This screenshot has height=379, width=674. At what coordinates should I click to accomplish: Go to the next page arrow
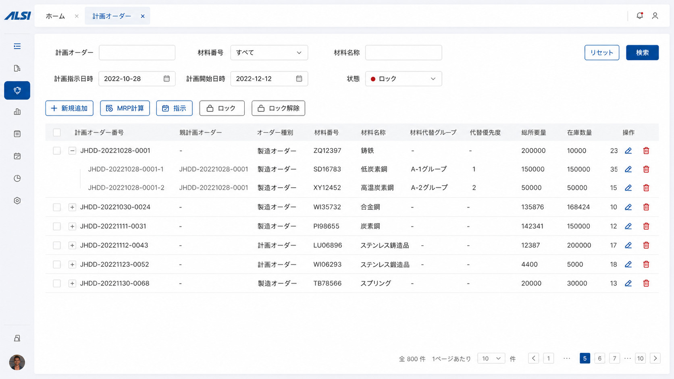pyautogui.click(x=655, y=358)
